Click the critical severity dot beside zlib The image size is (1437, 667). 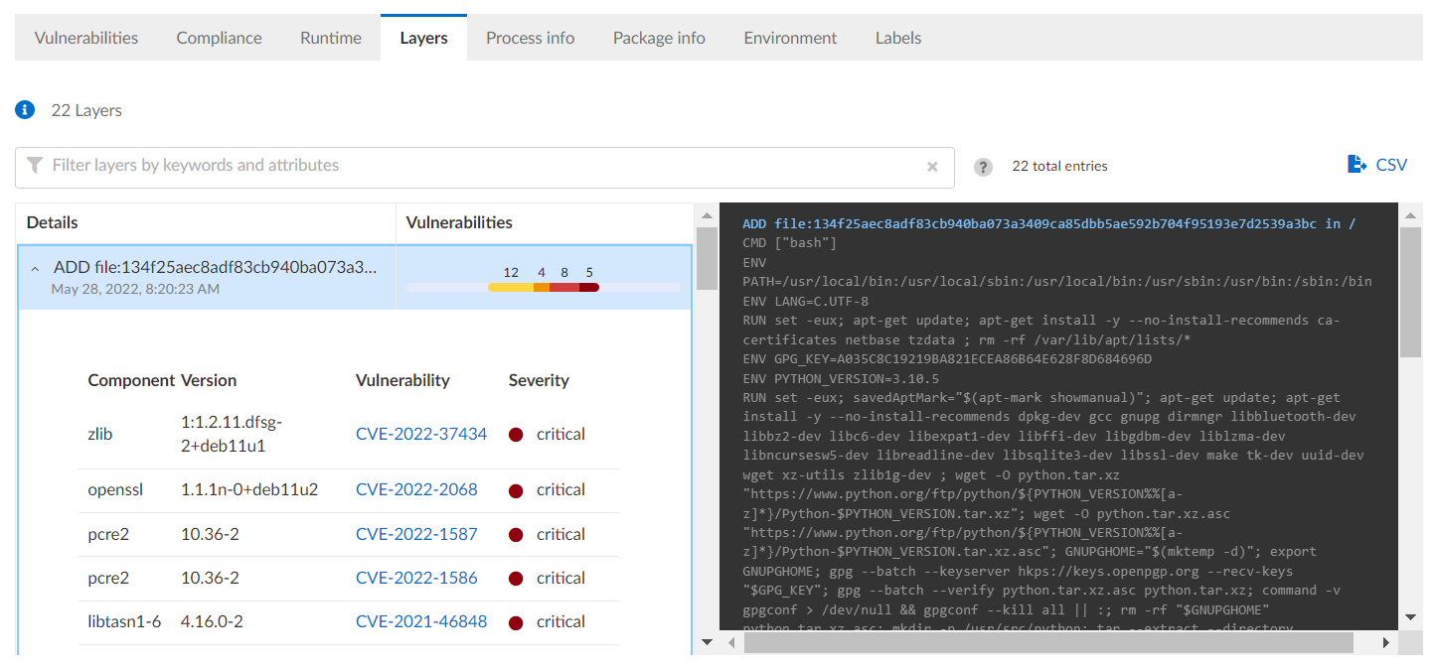coord(515,434)
